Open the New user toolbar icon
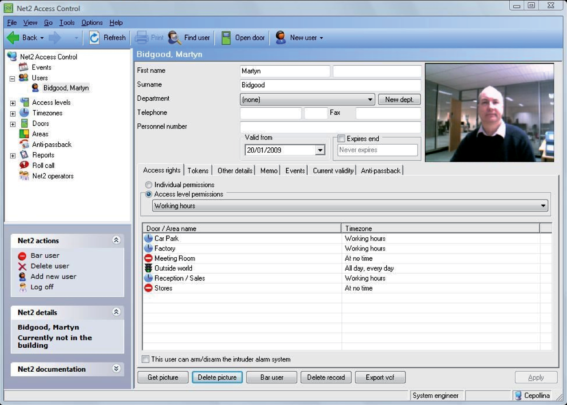This screenshot has height=405, width=567. pyautogui.click(x=281, y=38)
